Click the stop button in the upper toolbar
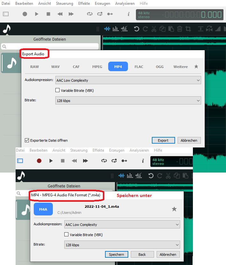This screenshot has width=226, height=265. tap(48, 14)
